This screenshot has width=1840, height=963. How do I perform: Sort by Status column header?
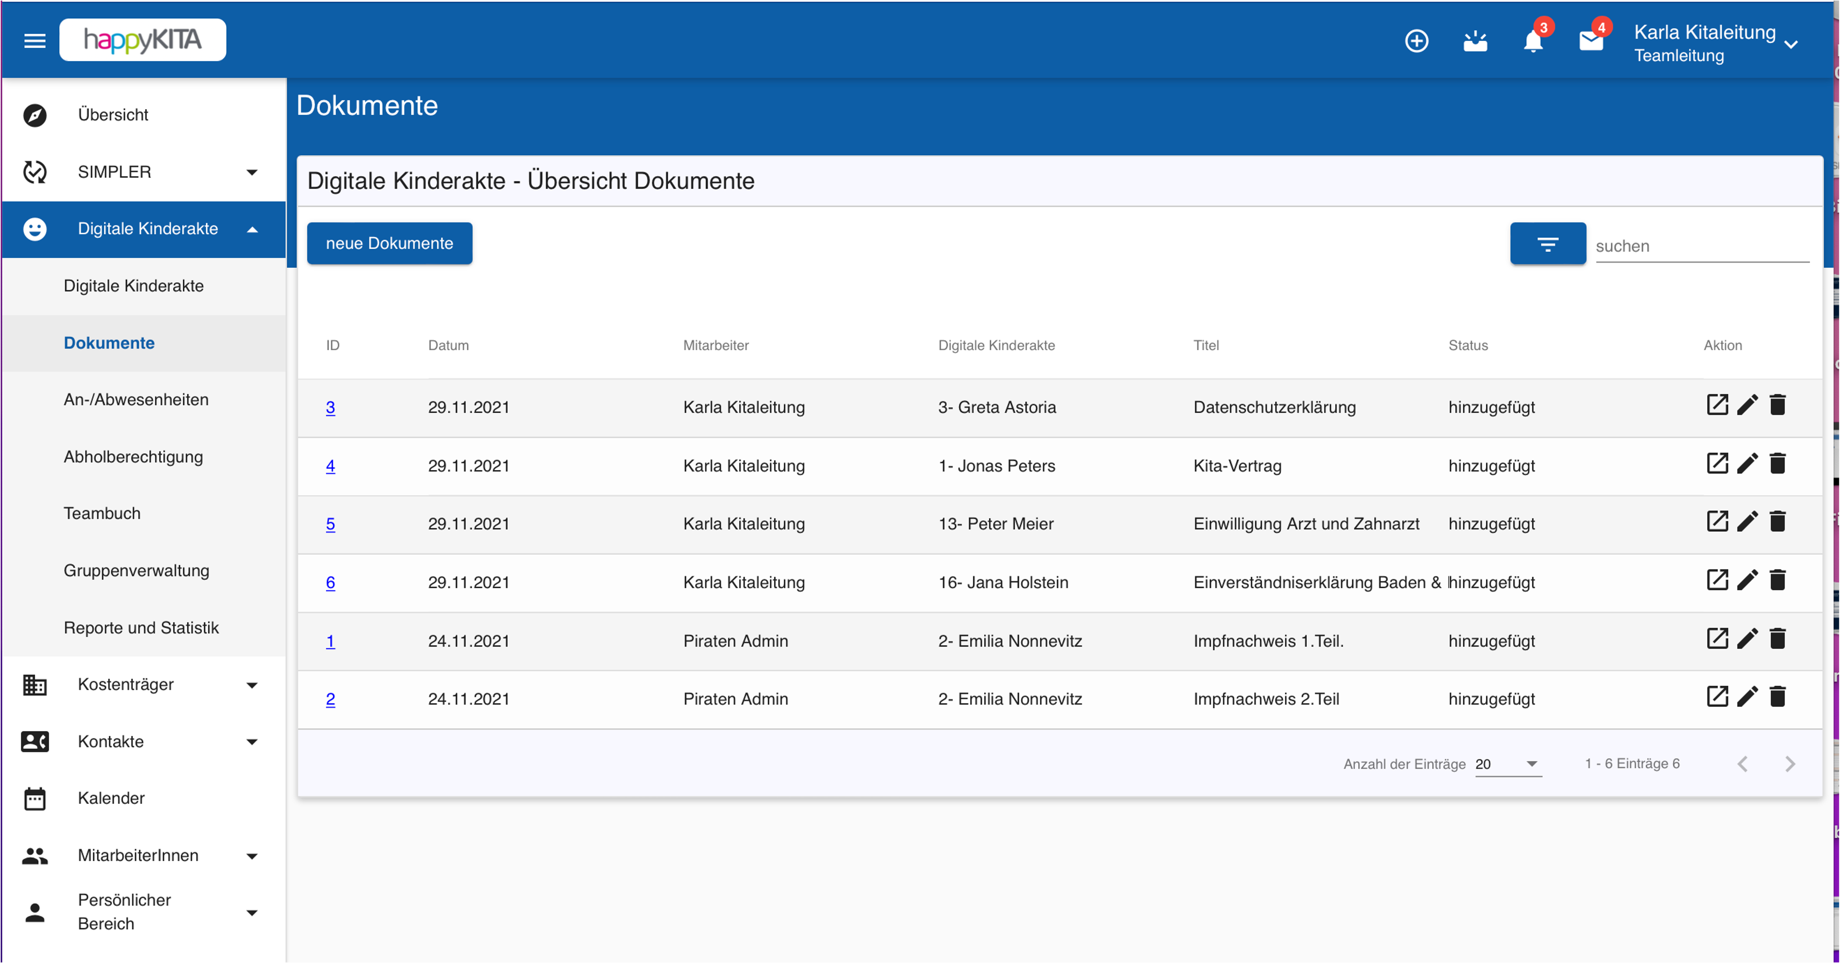point(1468,346)
